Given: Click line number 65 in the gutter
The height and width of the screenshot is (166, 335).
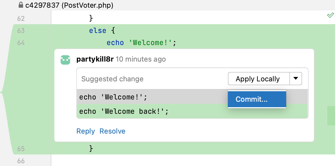Looking at the screenshot, I should tap(21, 149).
